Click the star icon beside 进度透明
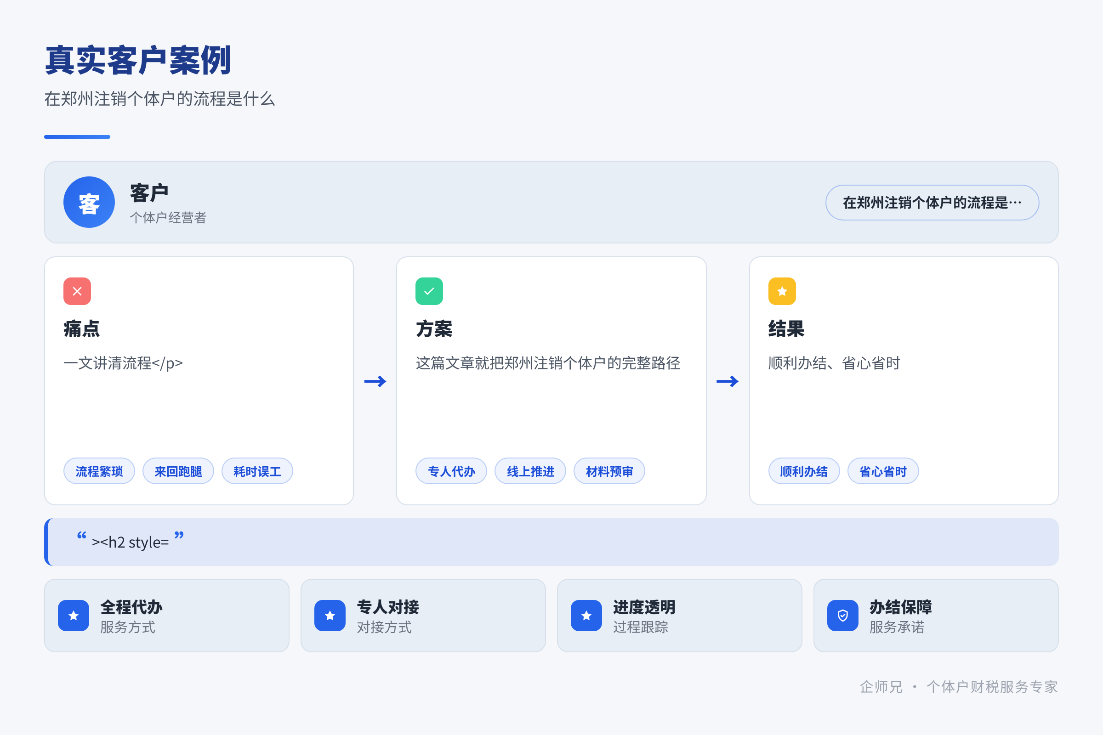Screen dimensions: 1103x735 pyautogui.click(x=586, y=616)
